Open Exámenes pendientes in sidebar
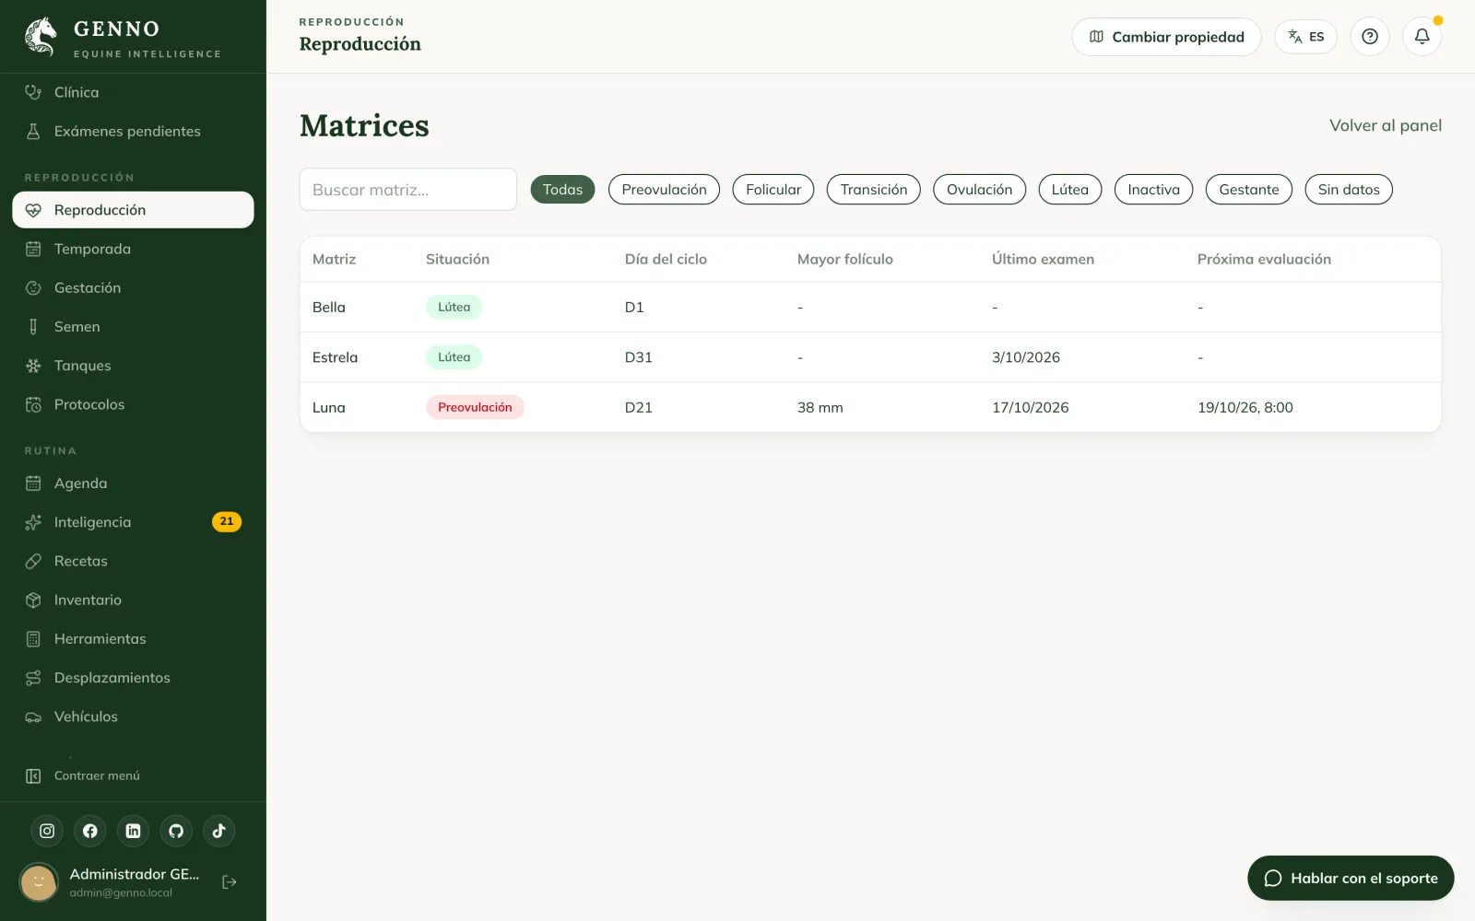The image size is (1475, 921). pyautogui.click(x=133, y=131)
